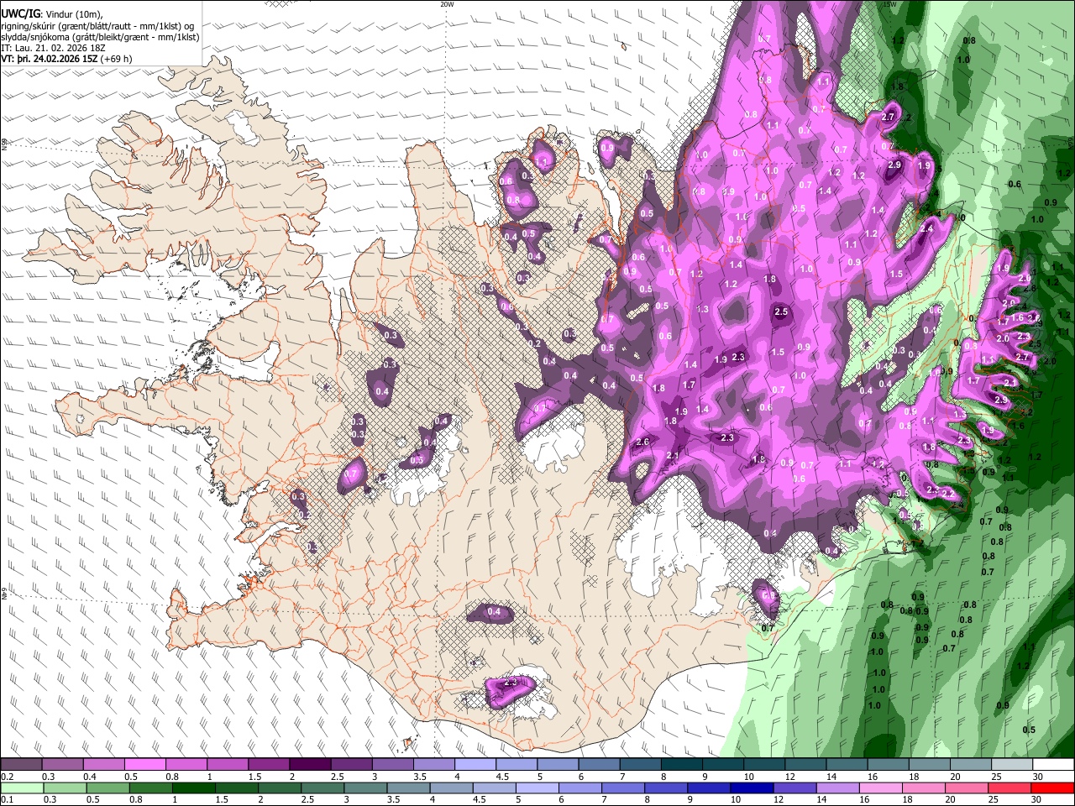This screenshot has width=1075, height=806.
Task: Click snow legend swatch between 0.2 and 0.3
Action: pyautogui.click(x=21, y=765)
